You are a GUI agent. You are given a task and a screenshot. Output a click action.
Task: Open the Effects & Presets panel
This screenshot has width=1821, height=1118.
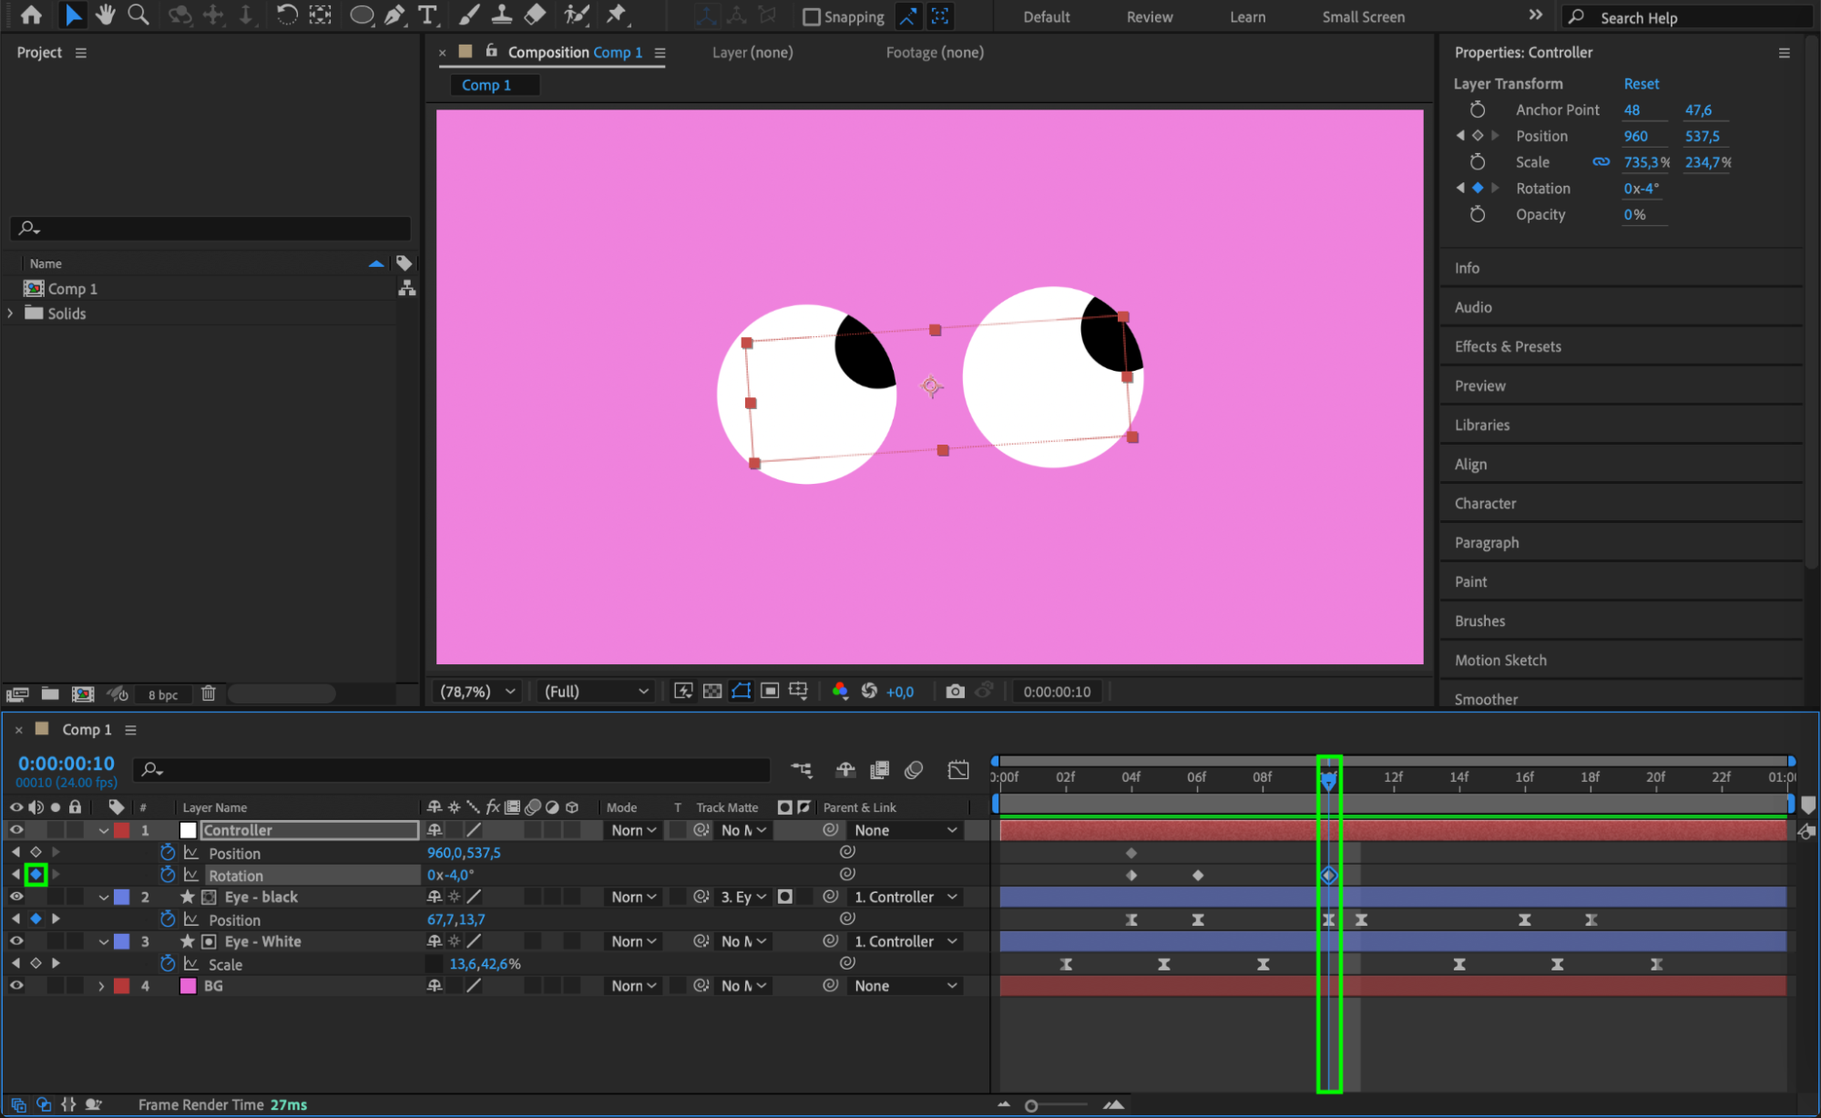(x=1508, y=346)
